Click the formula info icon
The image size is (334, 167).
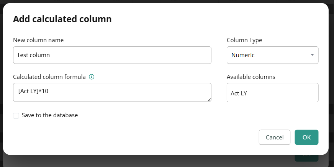click(92, 77)
